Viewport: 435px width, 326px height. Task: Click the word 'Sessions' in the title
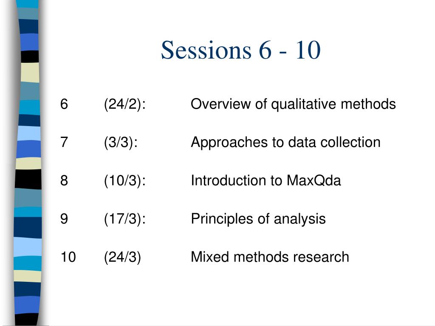(206, 50)
